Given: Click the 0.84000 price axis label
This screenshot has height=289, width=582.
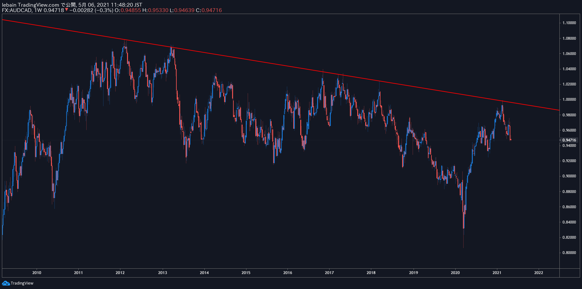Looking at the screenshot, I should (569, 222).
